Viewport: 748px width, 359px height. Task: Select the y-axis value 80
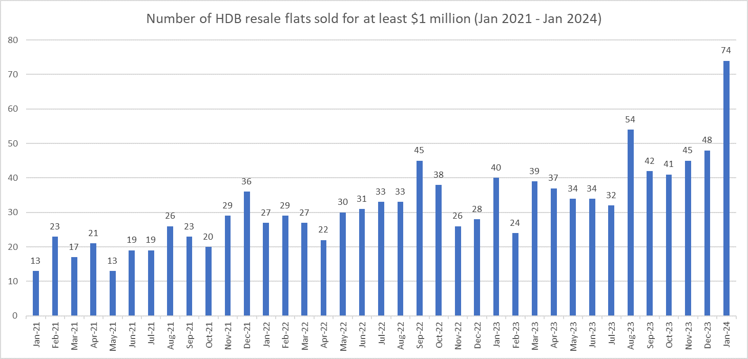coord(14,40)
